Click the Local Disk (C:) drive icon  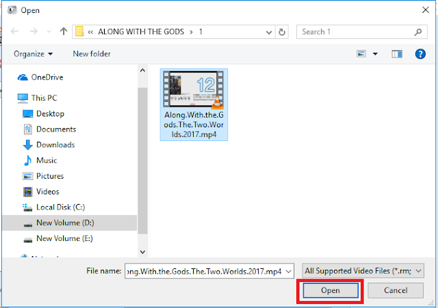27,207
